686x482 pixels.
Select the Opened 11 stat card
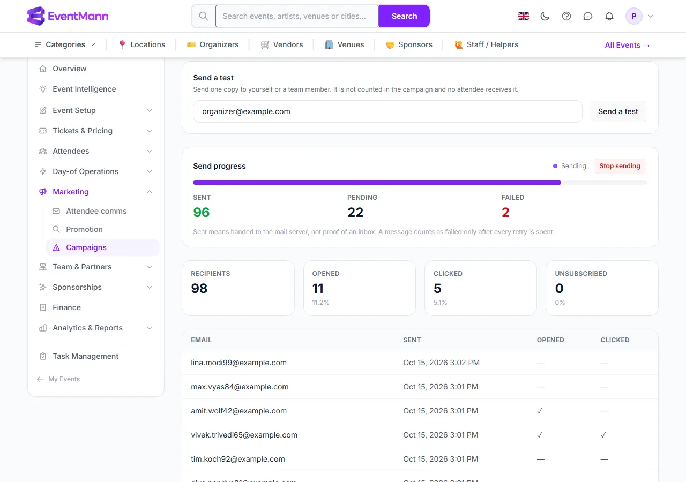click(360, 288)
